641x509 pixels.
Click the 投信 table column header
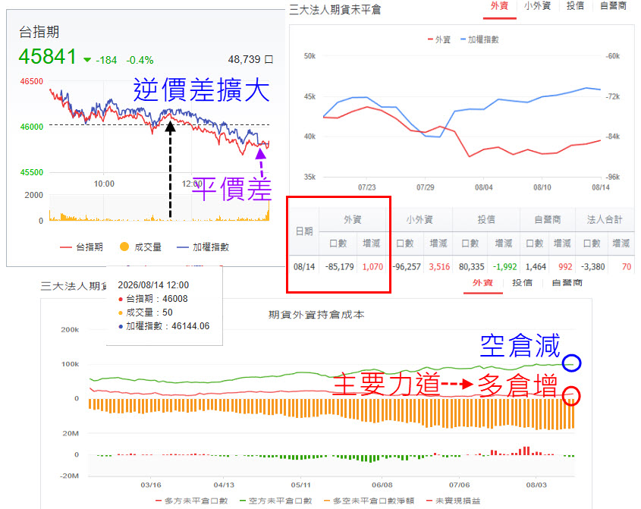coord(486,219)
